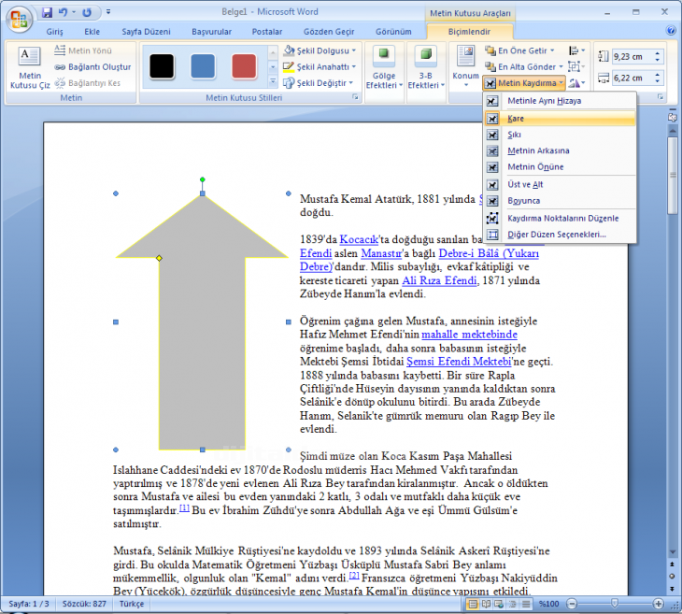The width and height of the screenshot is (682, 614).
Task: Click the green rotation handle of the shape
Action: pyautogui.click(x=202, y=179)
